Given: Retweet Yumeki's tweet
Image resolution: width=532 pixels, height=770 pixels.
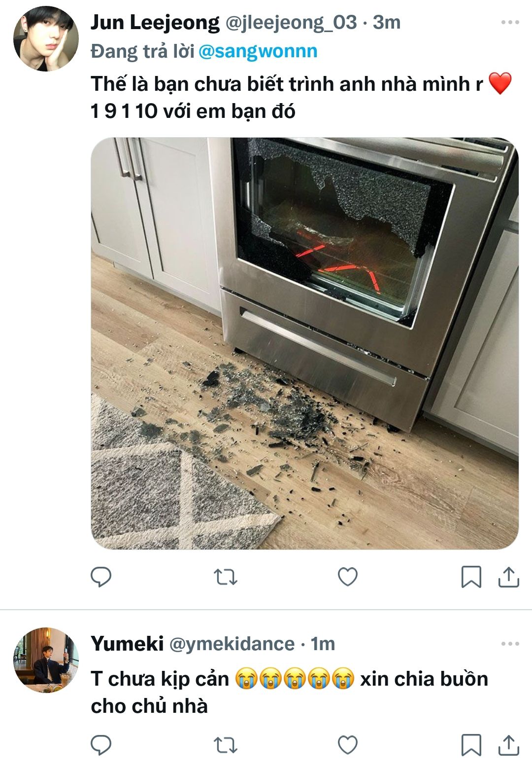Looking at the screenshot, I should click(226, 745).
